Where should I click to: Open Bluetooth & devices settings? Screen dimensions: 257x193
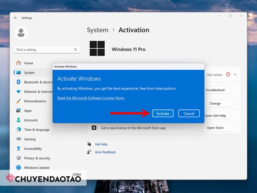tap(38, 82)
